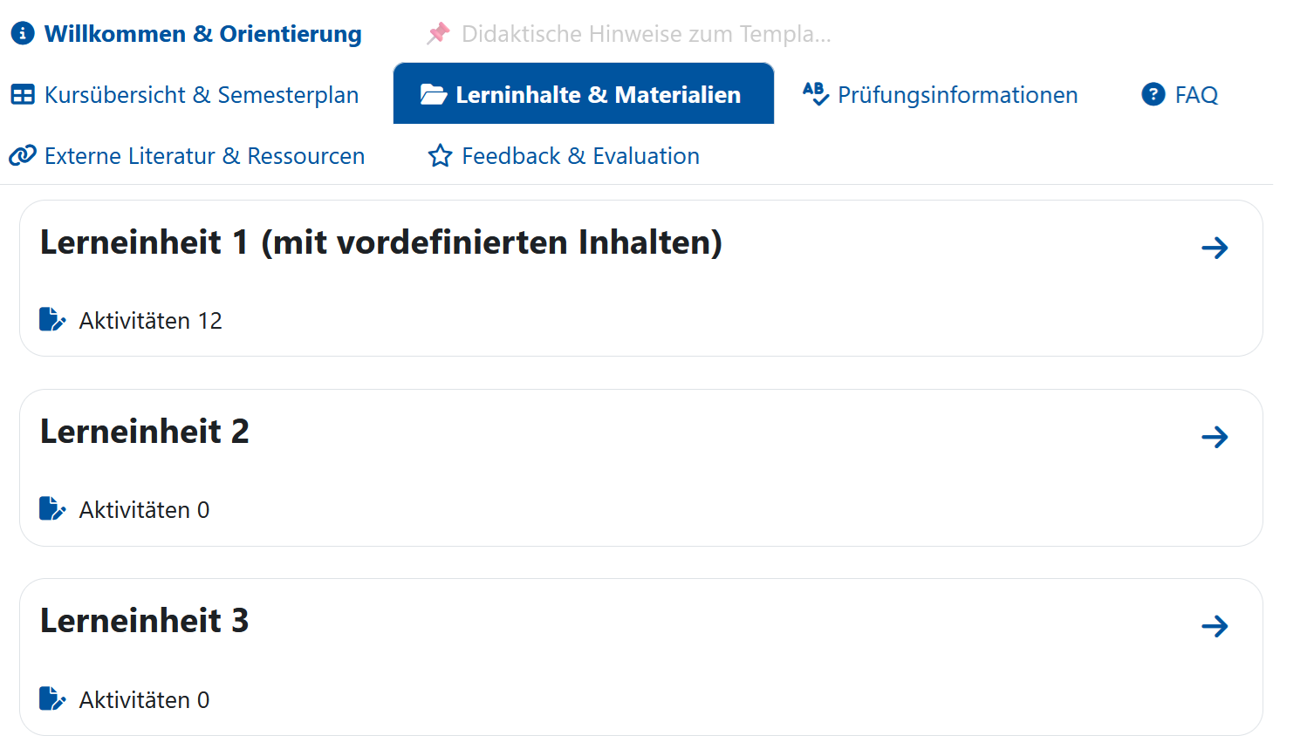This screenshot has width=1300, height=749.
Task: Select the Lerneinheit 3 heading
Action: 144,620
